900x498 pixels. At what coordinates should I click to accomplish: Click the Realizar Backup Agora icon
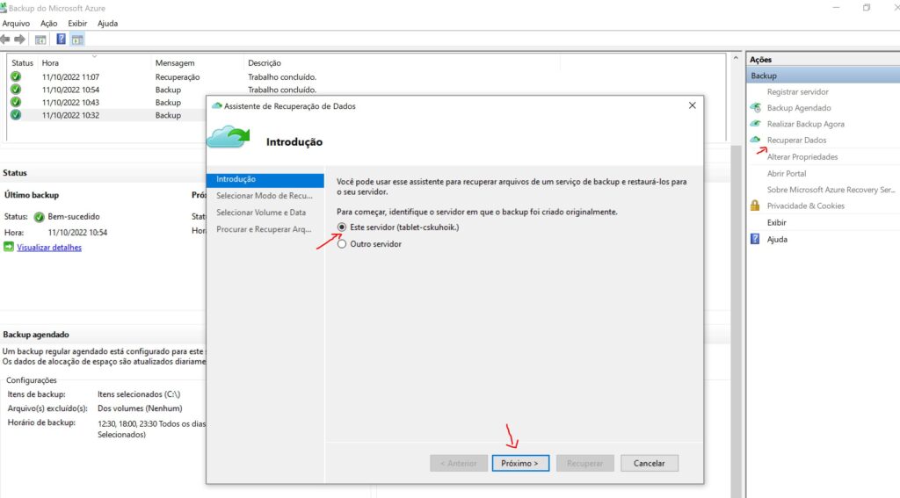pyautogui.click(x=756, y=123)
